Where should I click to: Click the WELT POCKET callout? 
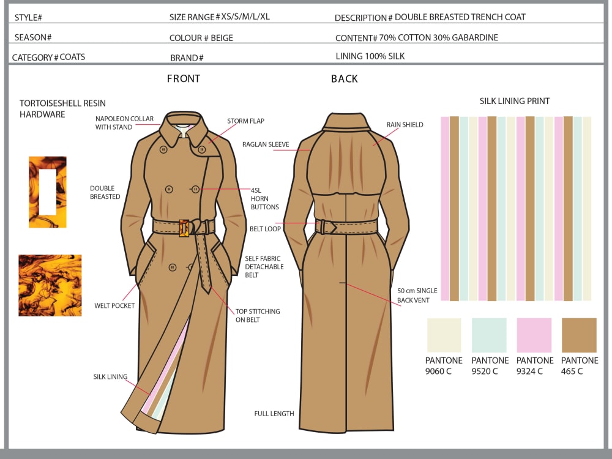114,305
